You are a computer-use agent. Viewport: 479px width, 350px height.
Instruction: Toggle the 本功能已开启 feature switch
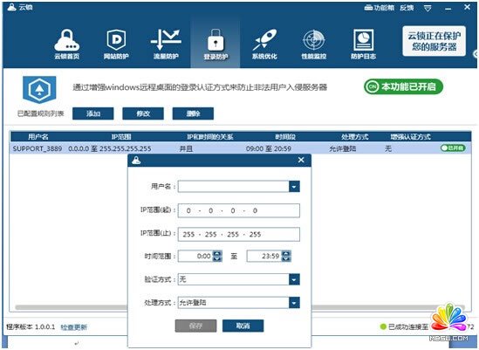[x=403, y=86]
